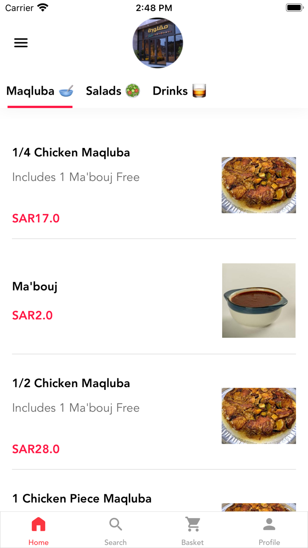The height and width of the screenshot is (548, 308).
Task: Tap the Ma'bouj bowl photo
Action: tap(259, 300)
